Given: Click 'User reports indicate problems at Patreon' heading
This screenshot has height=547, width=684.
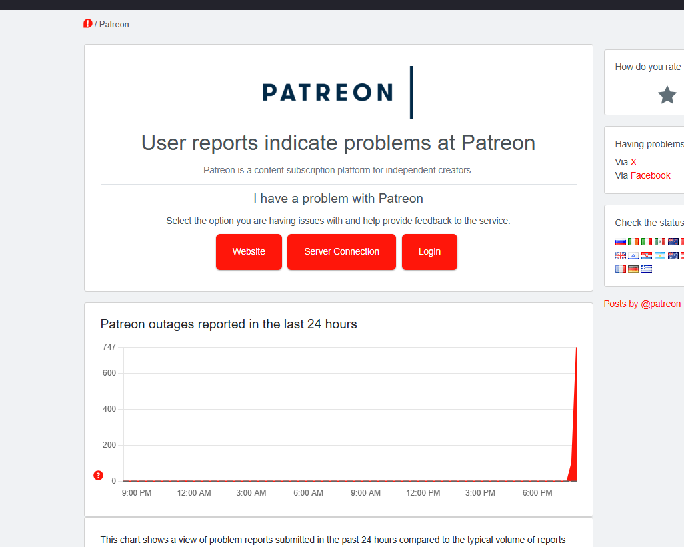Looking at the screenshot, I should point(338,143).
